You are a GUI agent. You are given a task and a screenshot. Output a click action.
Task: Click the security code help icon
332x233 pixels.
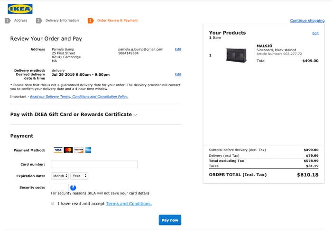(73, 188)
